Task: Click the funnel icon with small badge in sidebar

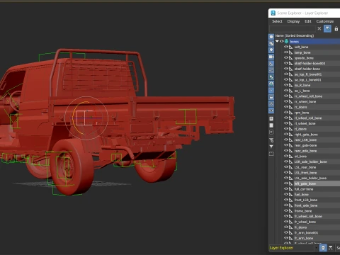Action: pos(271,140)
